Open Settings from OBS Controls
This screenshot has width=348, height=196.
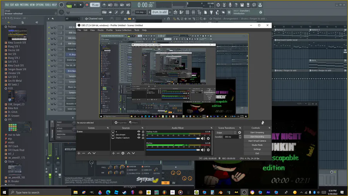[257, 149]
